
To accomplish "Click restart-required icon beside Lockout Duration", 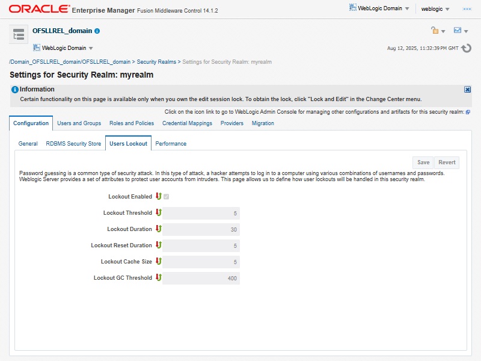I will [x=159, y=229].
